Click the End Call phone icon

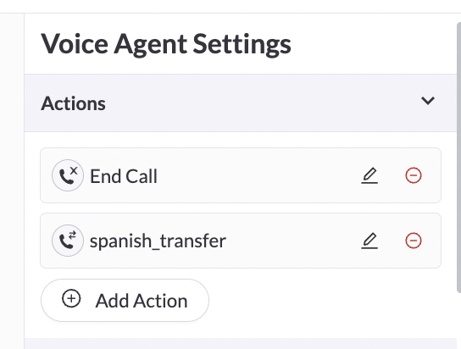[x=68, y=175]
